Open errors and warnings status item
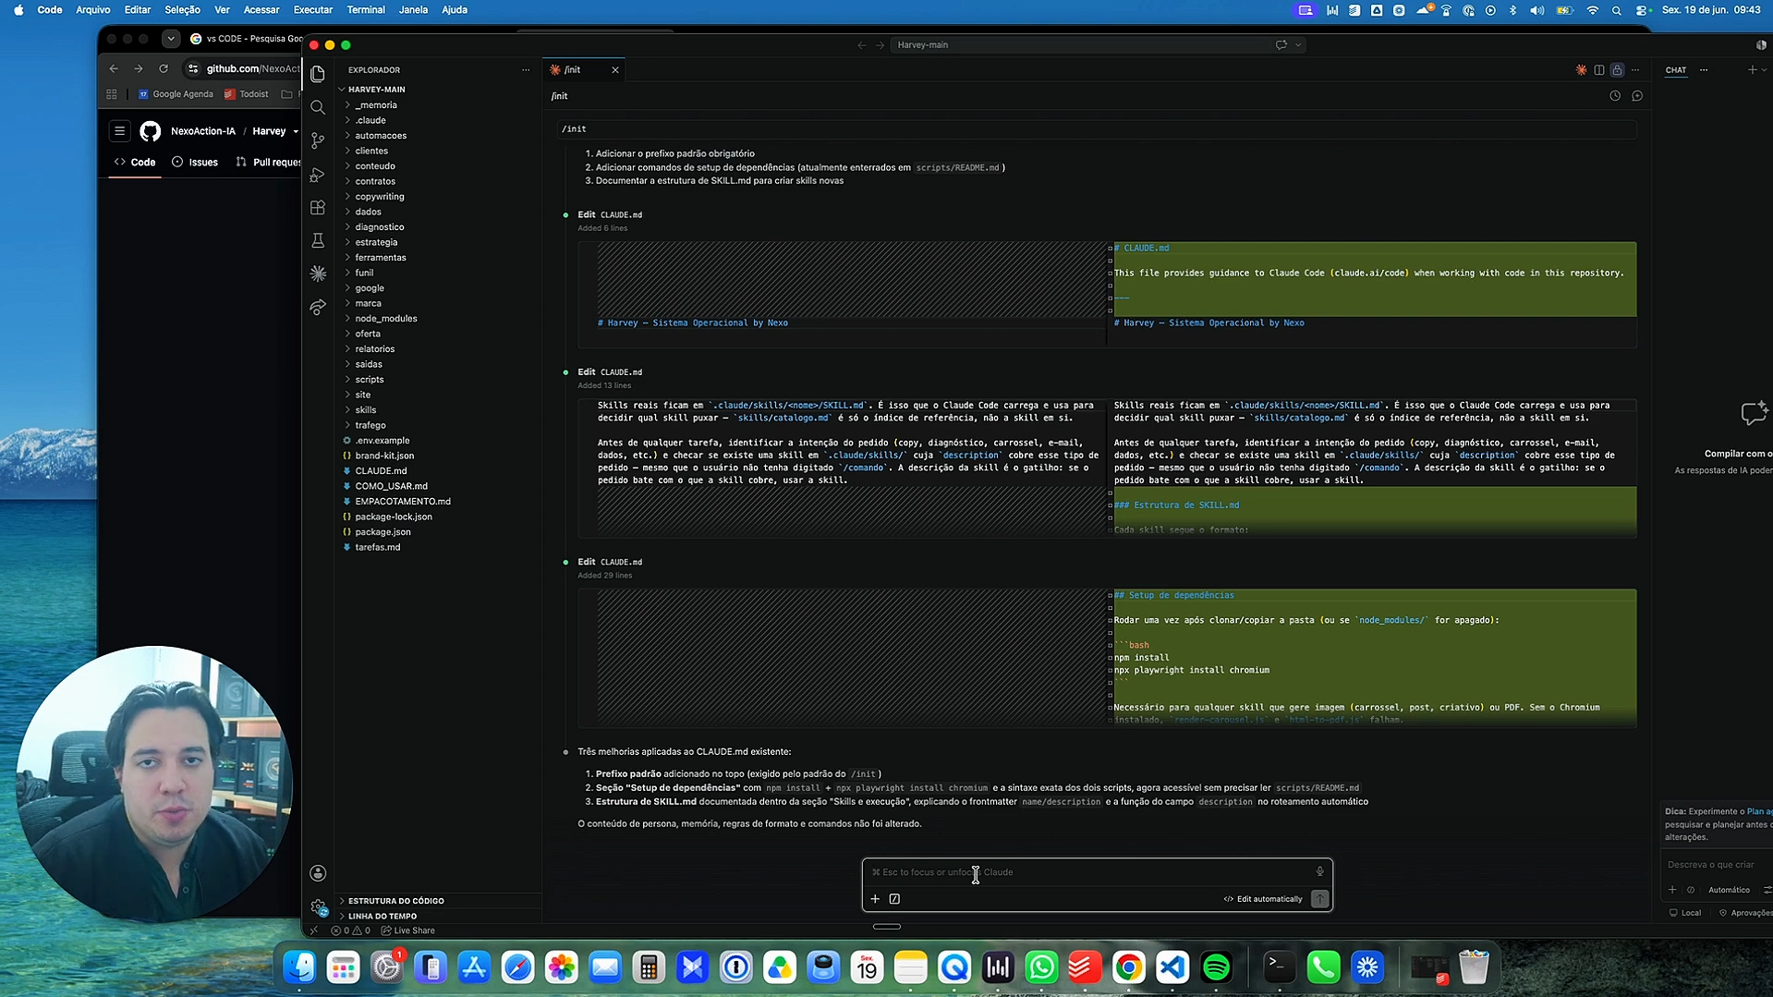1773x997 pixels. (x=350, y=930)
